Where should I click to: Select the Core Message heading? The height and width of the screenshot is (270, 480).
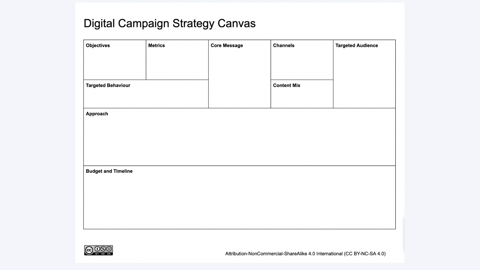click(227, 45)
